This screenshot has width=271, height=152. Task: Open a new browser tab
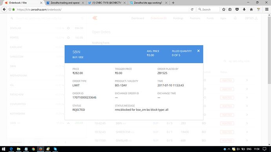[x=173, y=3]
